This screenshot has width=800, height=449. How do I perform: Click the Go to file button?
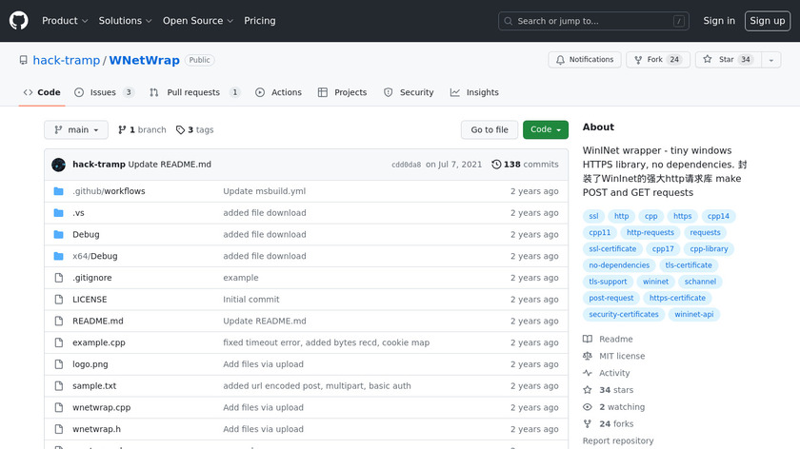tap(490, 130)
